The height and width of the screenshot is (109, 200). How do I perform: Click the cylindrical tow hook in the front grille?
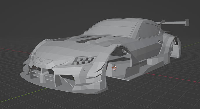click(x=42, y=78)
